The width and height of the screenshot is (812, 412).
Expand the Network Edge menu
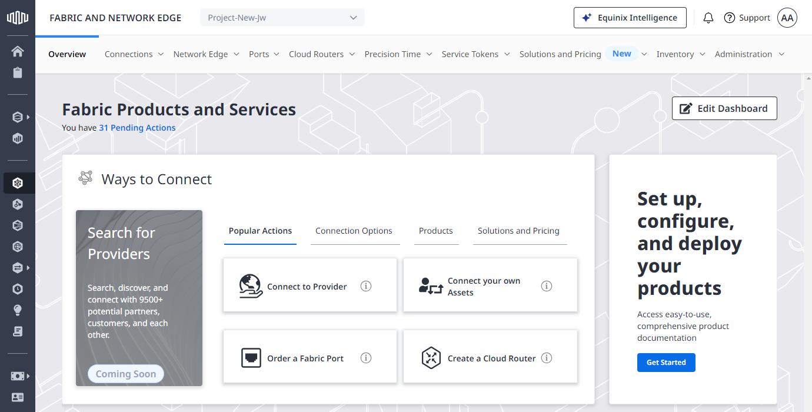click(x=207, y=54)
